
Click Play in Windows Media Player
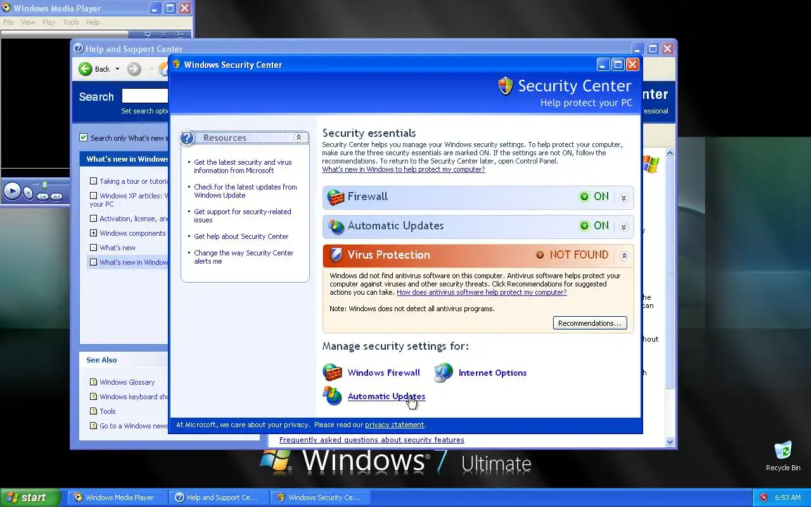pyautogui.click(x=11, y=190)
